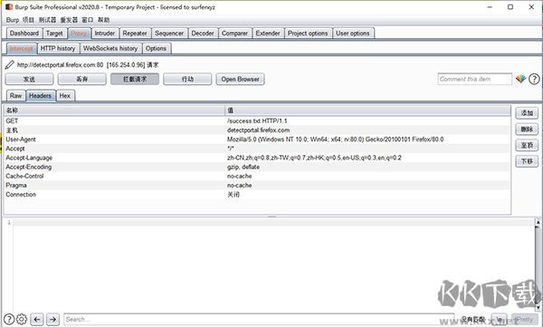The width and height of the screenshot is (543, 327).
Task: Switch to the Raw message view tab
Action: [16, 96]
